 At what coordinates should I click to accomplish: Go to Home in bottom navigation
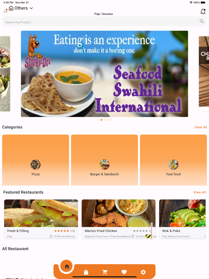click(67, 266)
